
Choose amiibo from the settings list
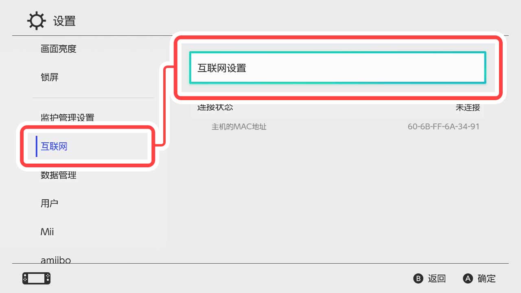pyautogui.click(x=56, y=260)
